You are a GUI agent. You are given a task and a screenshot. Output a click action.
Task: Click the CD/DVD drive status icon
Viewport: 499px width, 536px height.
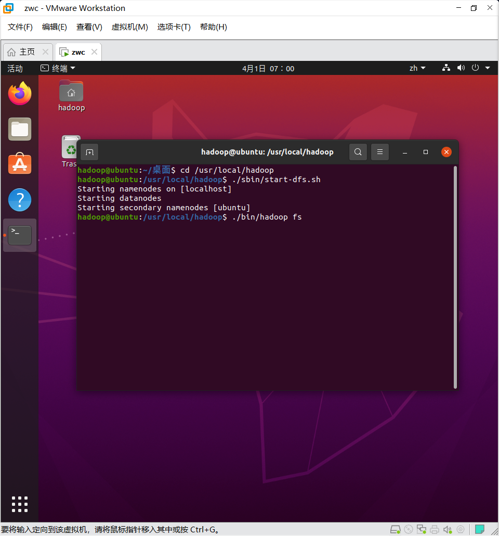(408, 530)
